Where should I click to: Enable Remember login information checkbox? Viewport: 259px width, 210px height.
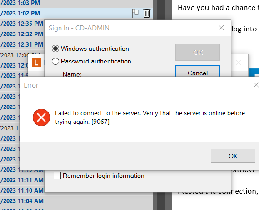pos(57,176)
